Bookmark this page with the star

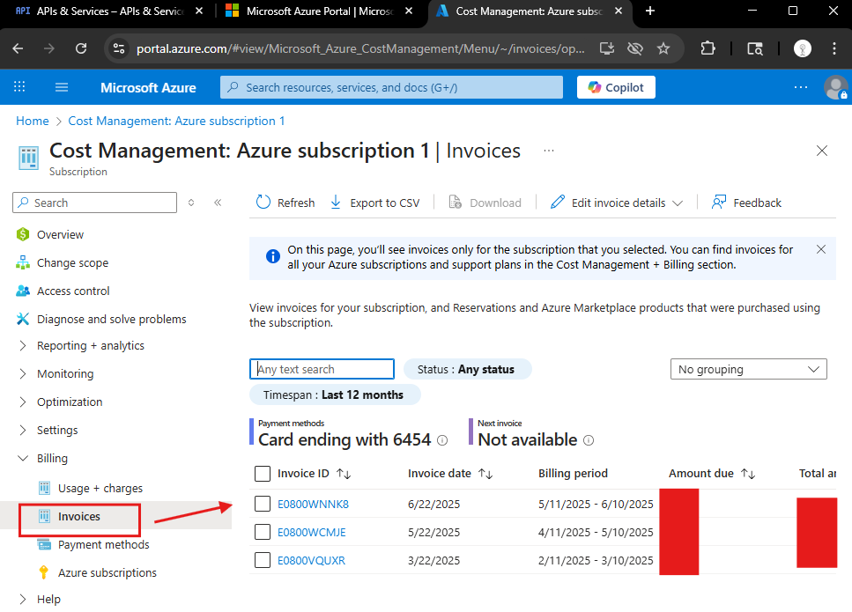[663, 48]
